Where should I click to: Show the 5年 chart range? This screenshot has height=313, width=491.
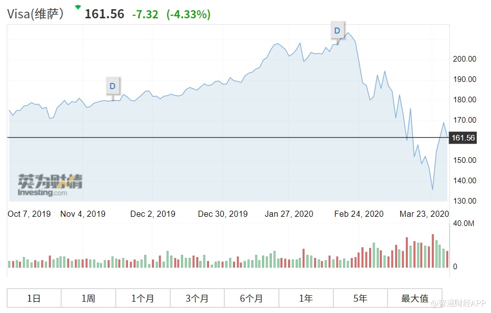click(360, 298)
